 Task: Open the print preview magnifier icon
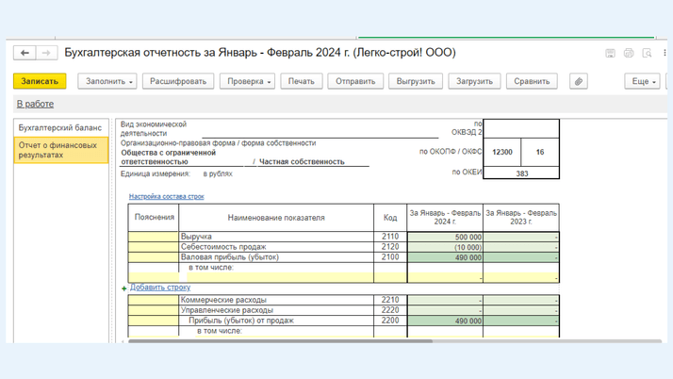click(x=647, y=54)
